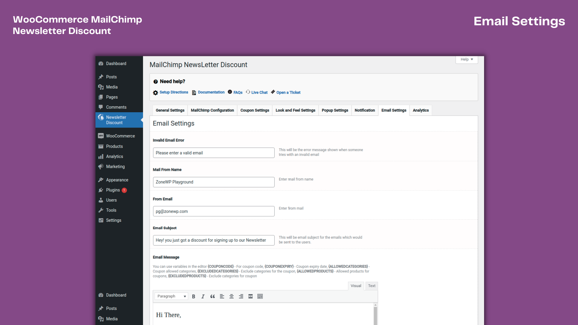Switch editor to Text mode
The height and width of the screenshot is (325, 578).
tap(372, 286)
